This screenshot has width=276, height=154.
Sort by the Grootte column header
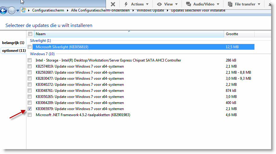pos(239,34)
